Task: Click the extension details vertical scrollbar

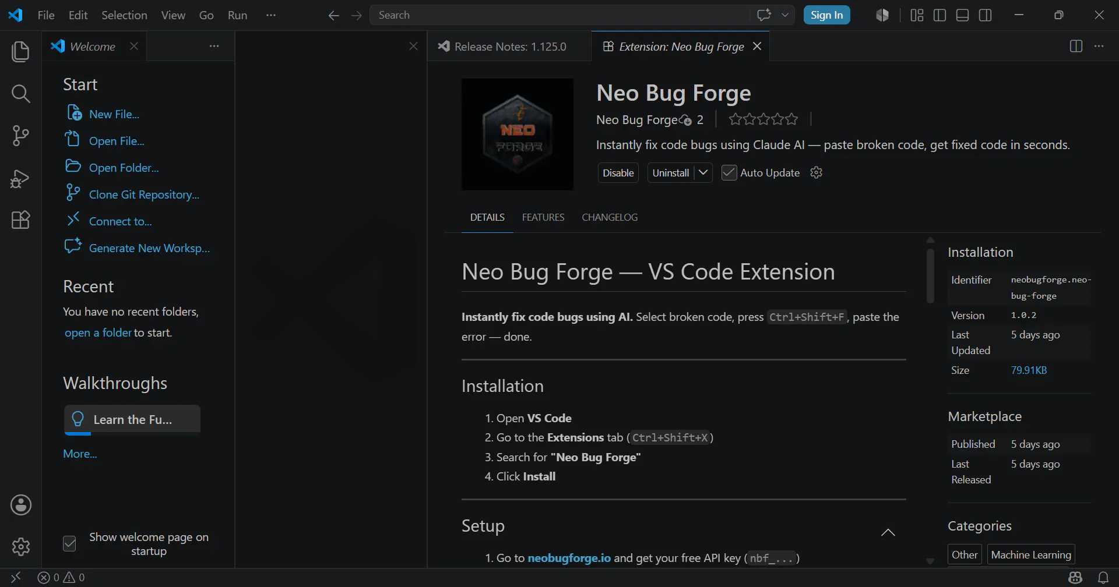Action: [x=931, y=276]
